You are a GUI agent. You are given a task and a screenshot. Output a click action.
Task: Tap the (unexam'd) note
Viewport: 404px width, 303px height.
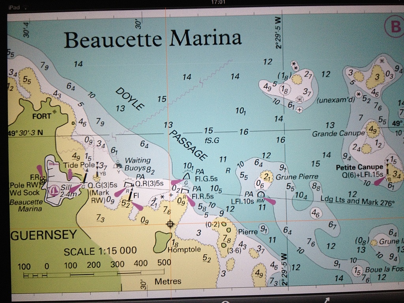click(x=335, y=100)
